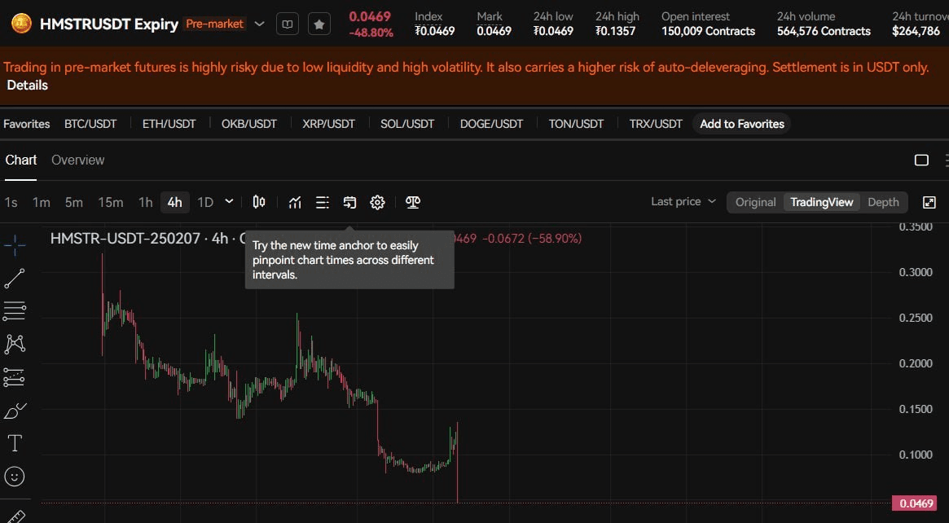
Task: Open OKB/USDT from favorites bar
Action: coord(249,124)
